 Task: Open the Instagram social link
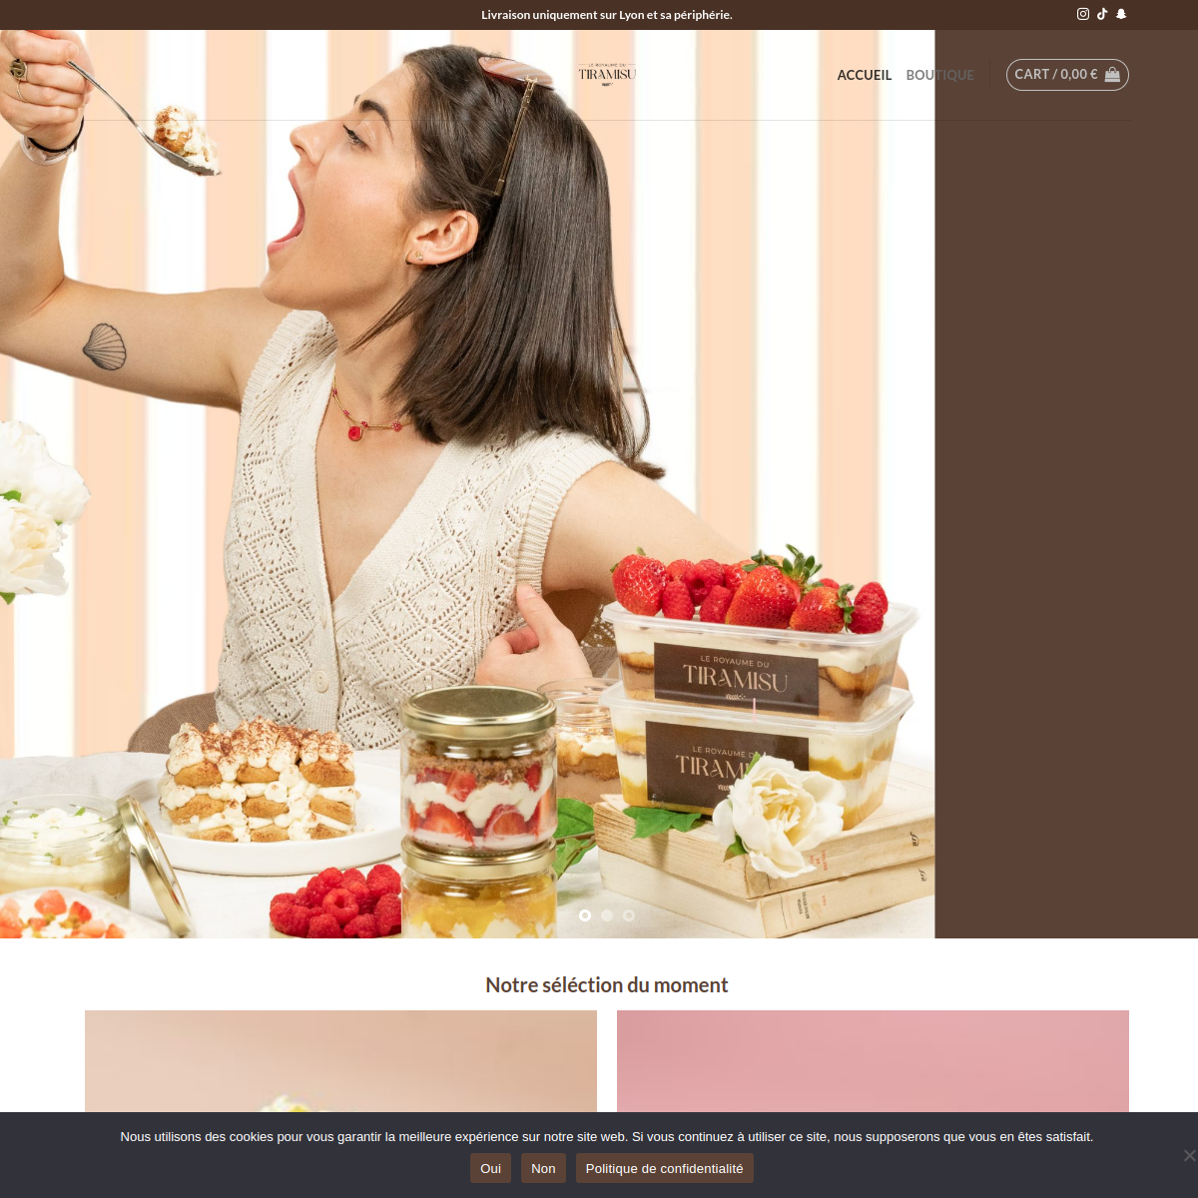point(1083,14)
